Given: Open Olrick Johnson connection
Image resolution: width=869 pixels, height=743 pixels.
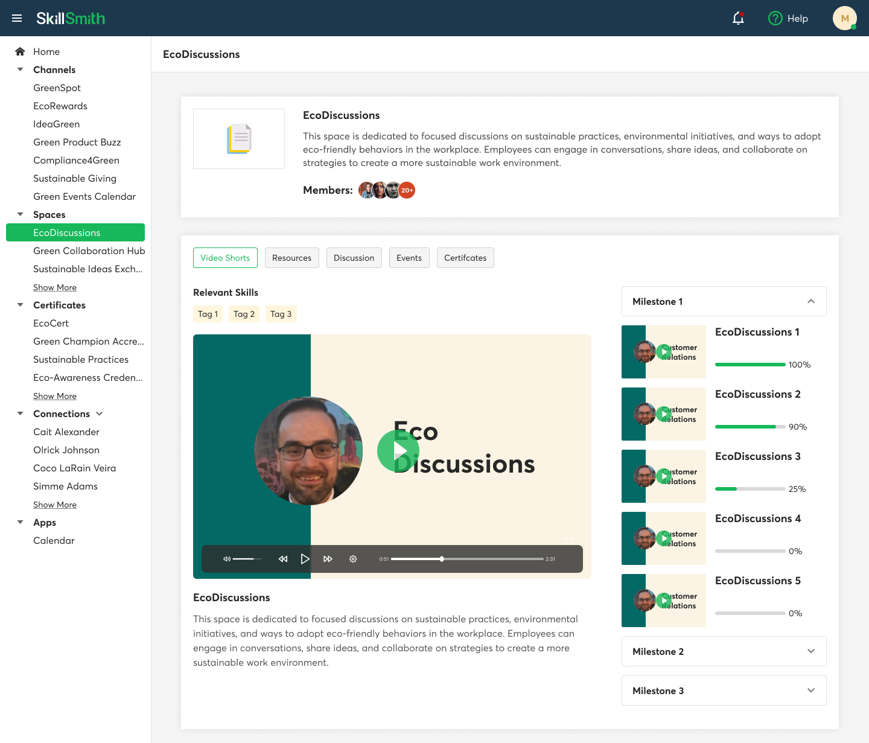Looking at the screenshot, I should click(66, 450).
